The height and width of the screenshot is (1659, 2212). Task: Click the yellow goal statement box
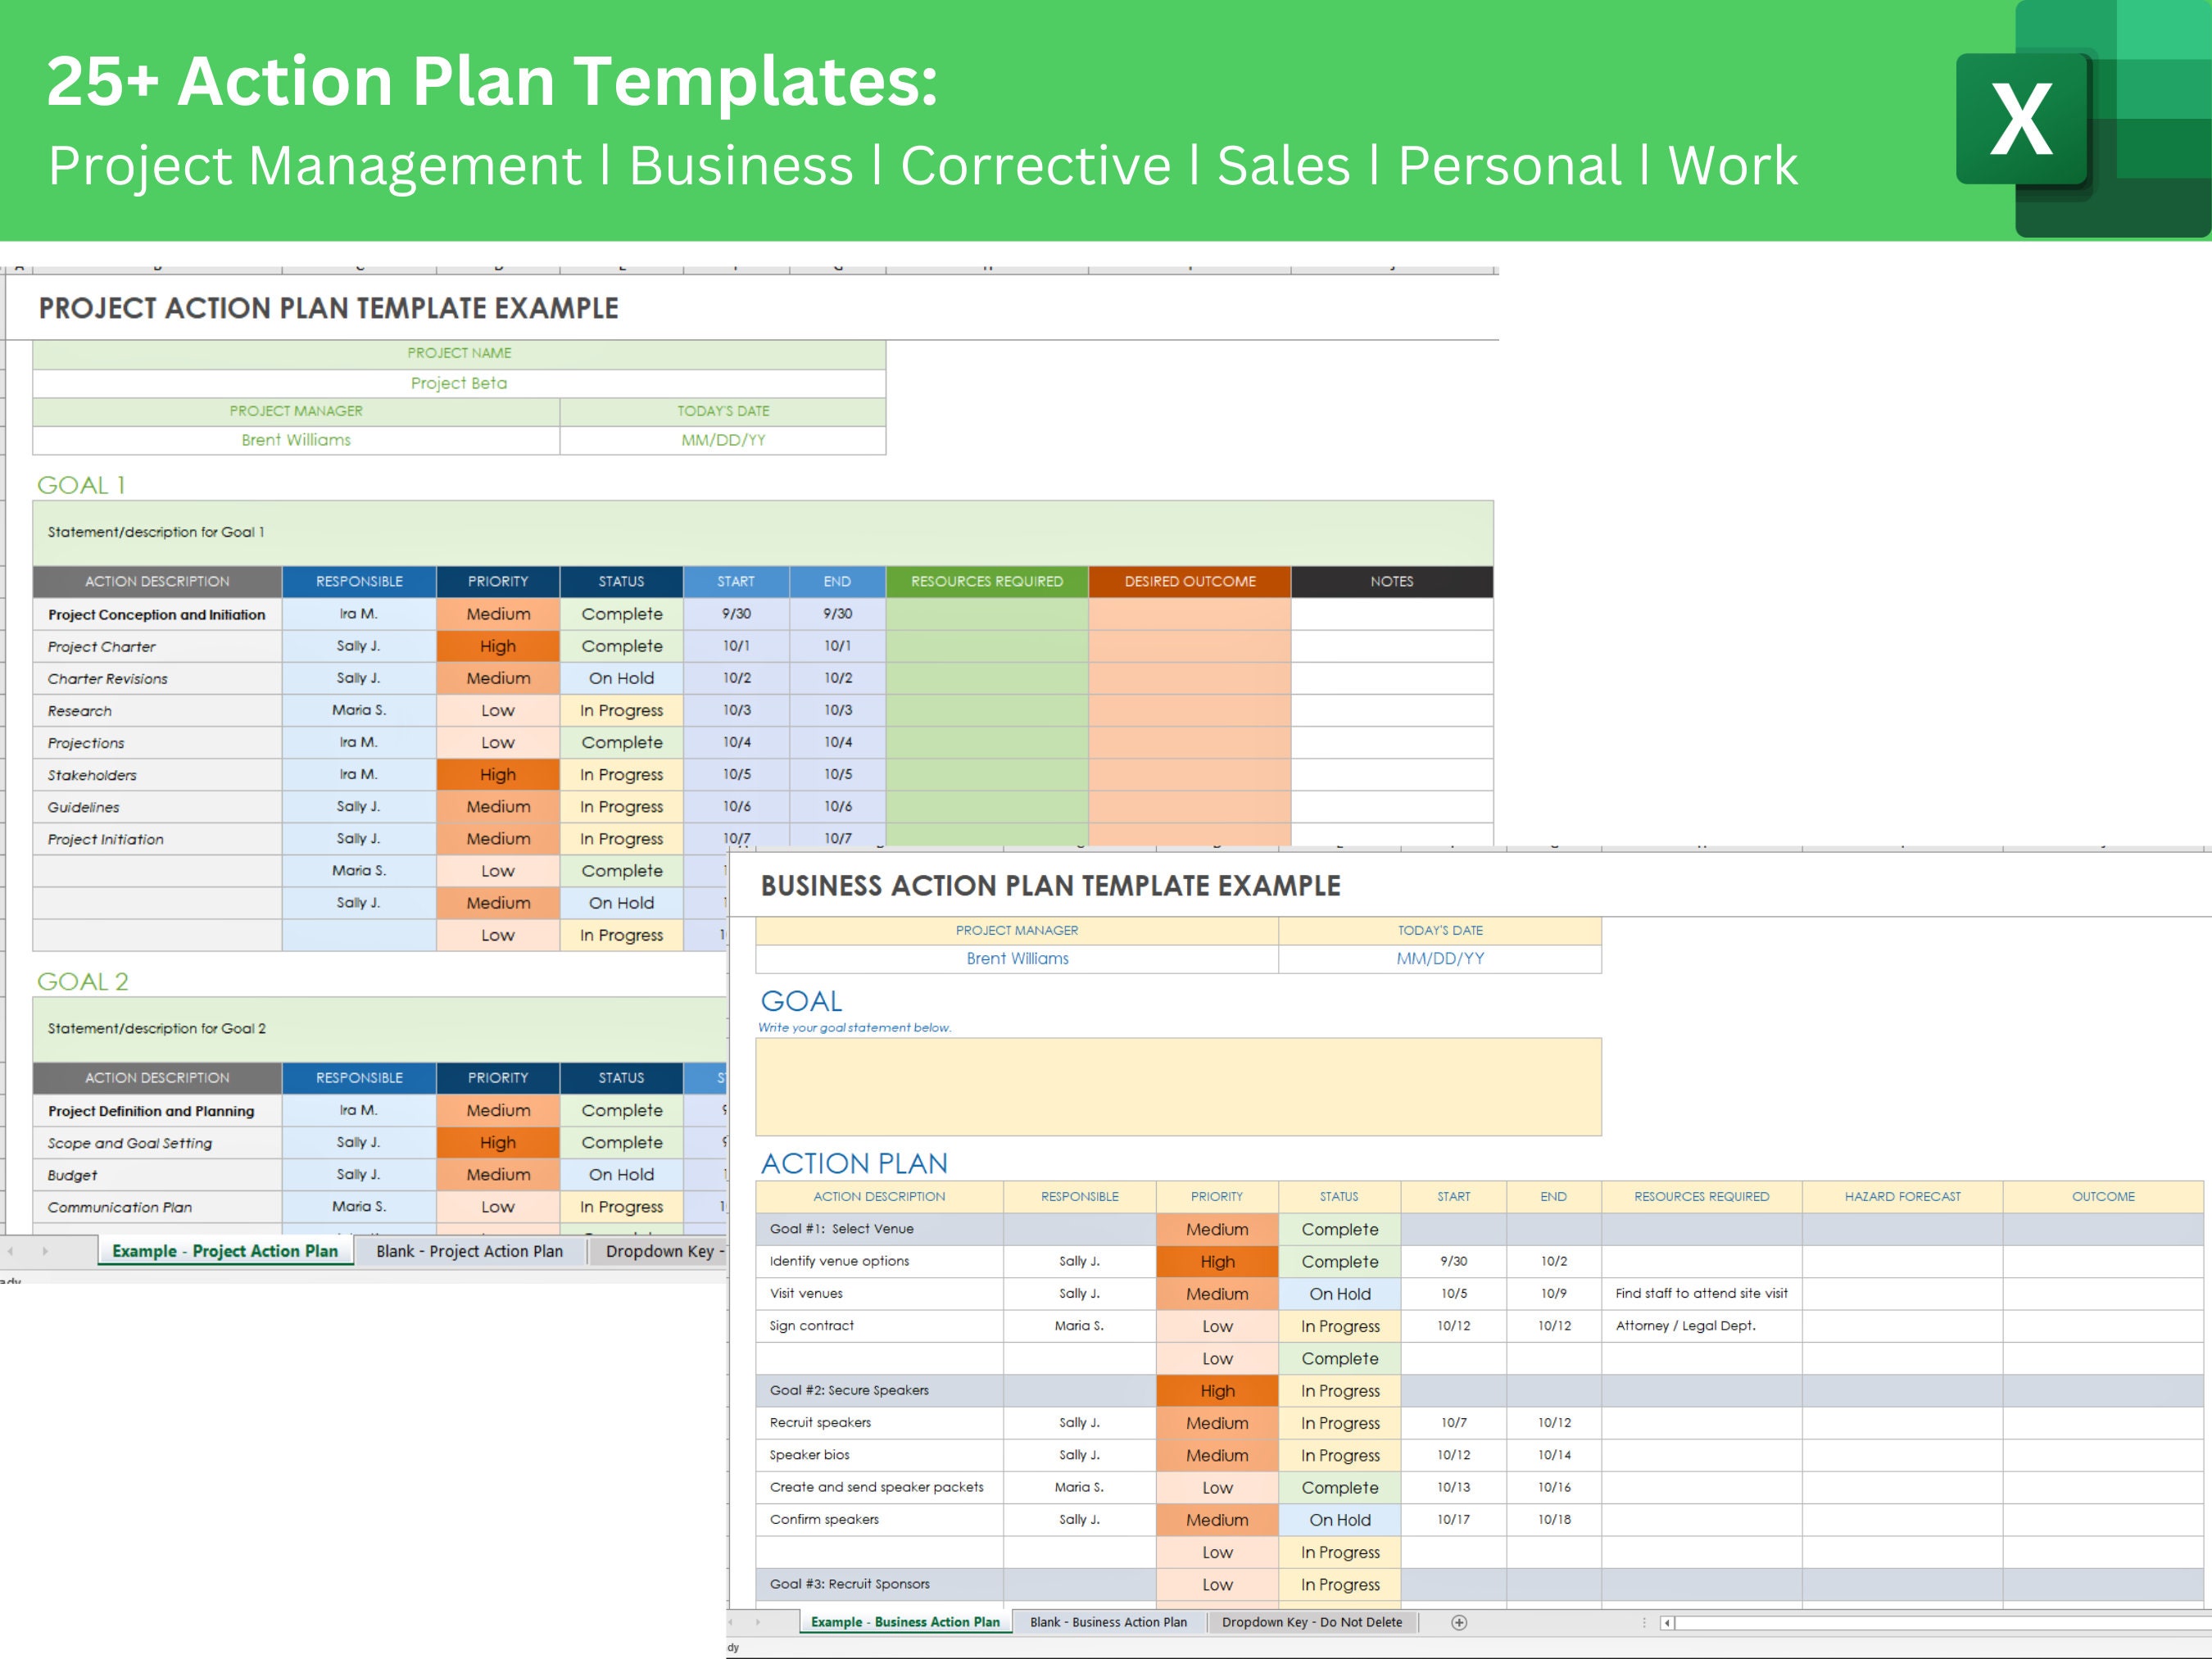pyautogui.click(x=1180, y=1087)
